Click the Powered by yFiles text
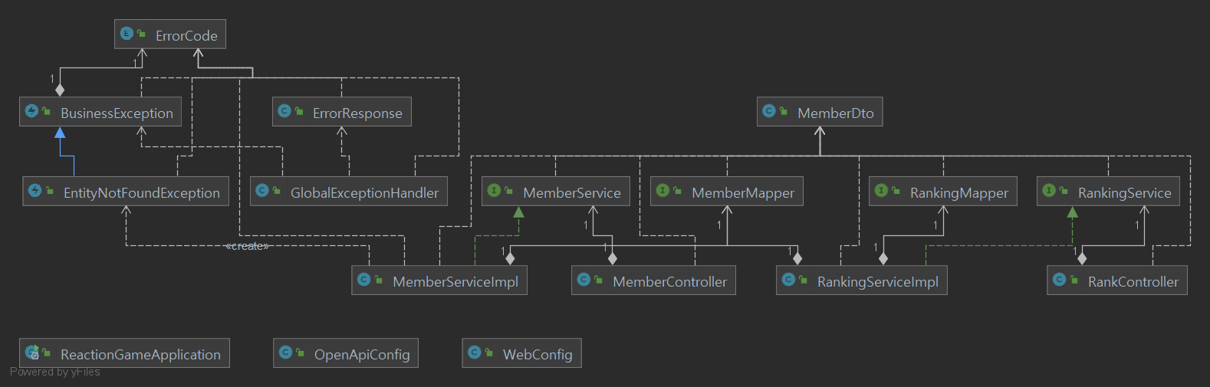This screenshot has height=387, width=1210. pos(55,372)
